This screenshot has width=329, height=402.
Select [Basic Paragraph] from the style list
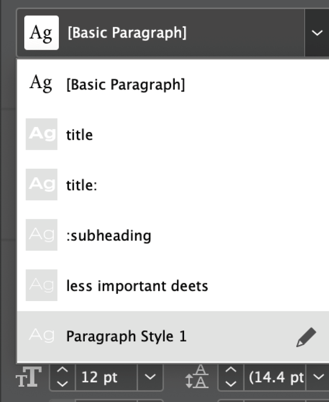click(173, 84)
